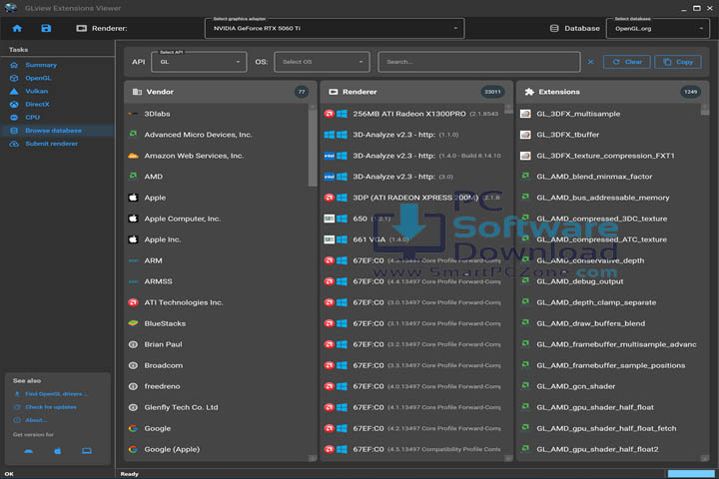
Task: Open the Select OS dropdown
Action: 322,62
